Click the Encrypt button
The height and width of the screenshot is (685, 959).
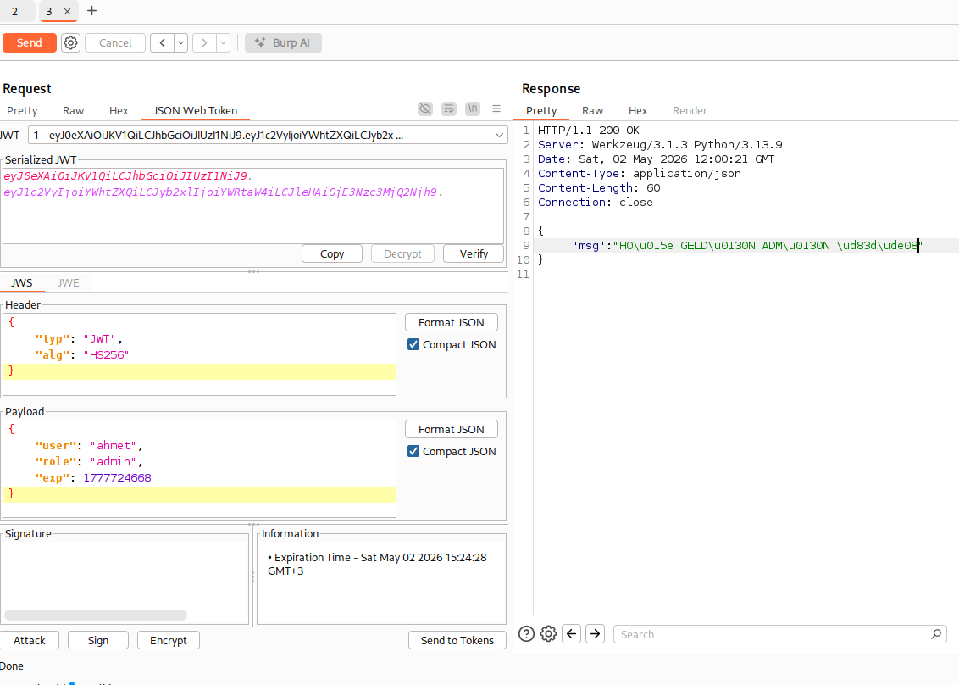tap(169, 641)
